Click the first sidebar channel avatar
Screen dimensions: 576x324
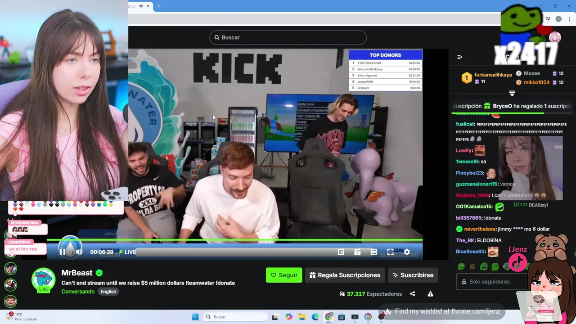(11, 269)
